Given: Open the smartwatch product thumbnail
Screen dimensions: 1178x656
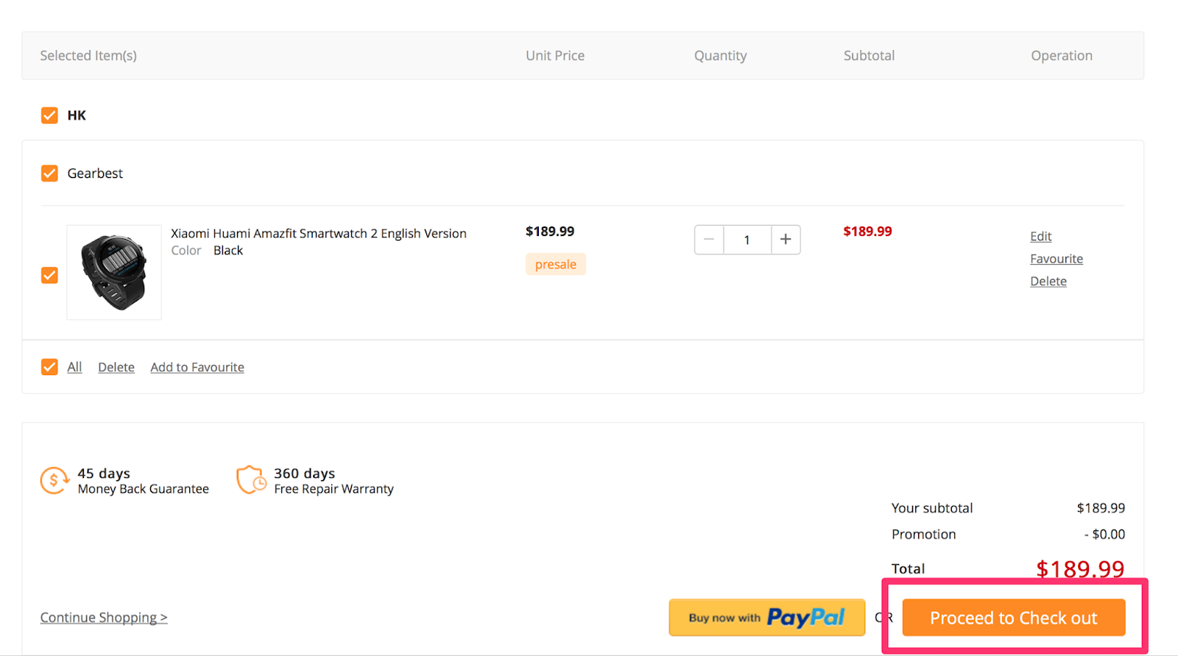Looking at the screenshot, I should (114, 272).
